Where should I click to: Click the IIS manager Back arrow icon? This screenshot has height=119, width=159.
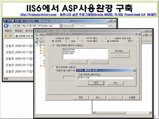37,39
